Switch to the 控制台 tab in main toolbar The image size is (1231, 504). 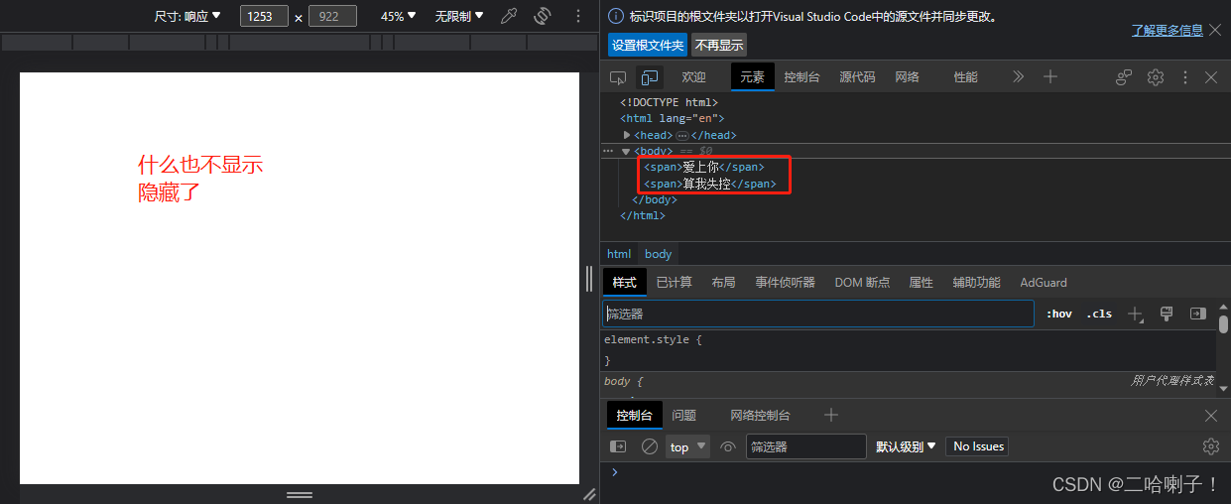801,77
